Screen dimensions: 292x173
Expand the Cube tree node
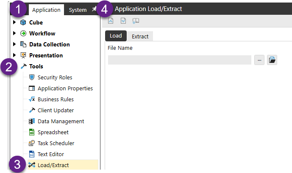click(x=14, y=22)
